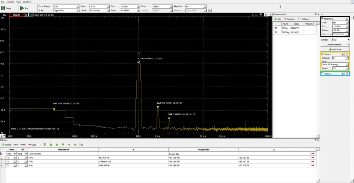Add a Normal marker

[6, 145]
